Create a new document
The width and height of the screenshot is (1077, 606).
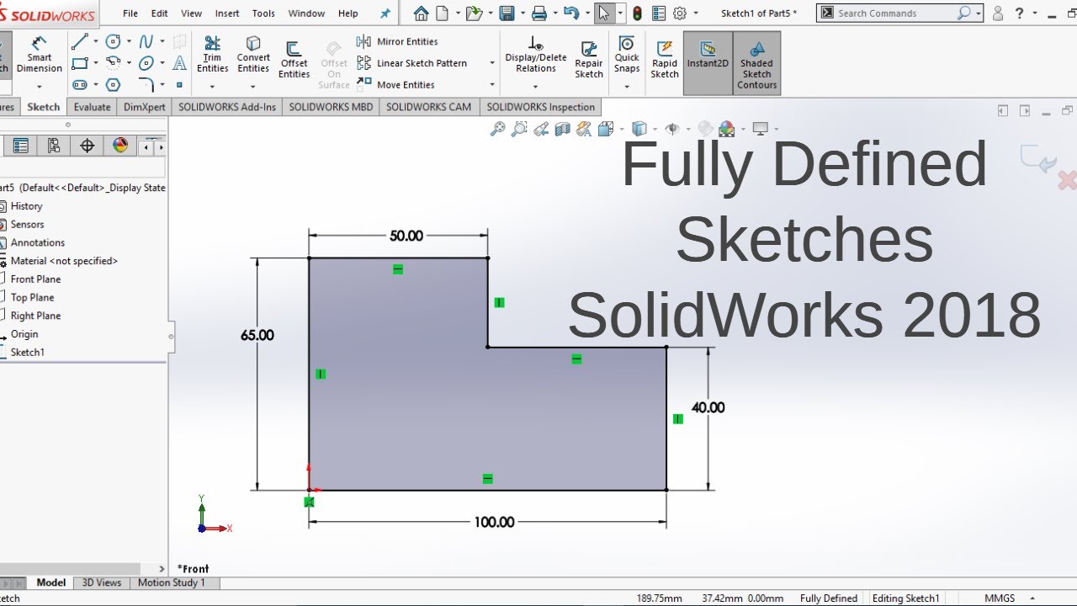tap(443, 13)
